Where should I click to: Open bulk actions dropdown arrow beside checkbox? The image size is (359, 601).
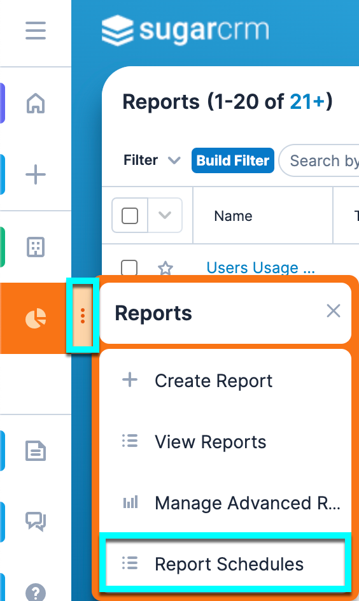[165, 215]
